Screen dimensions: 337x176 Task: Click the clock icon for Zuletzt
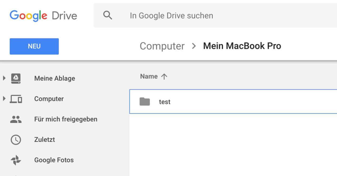[16, 140]
